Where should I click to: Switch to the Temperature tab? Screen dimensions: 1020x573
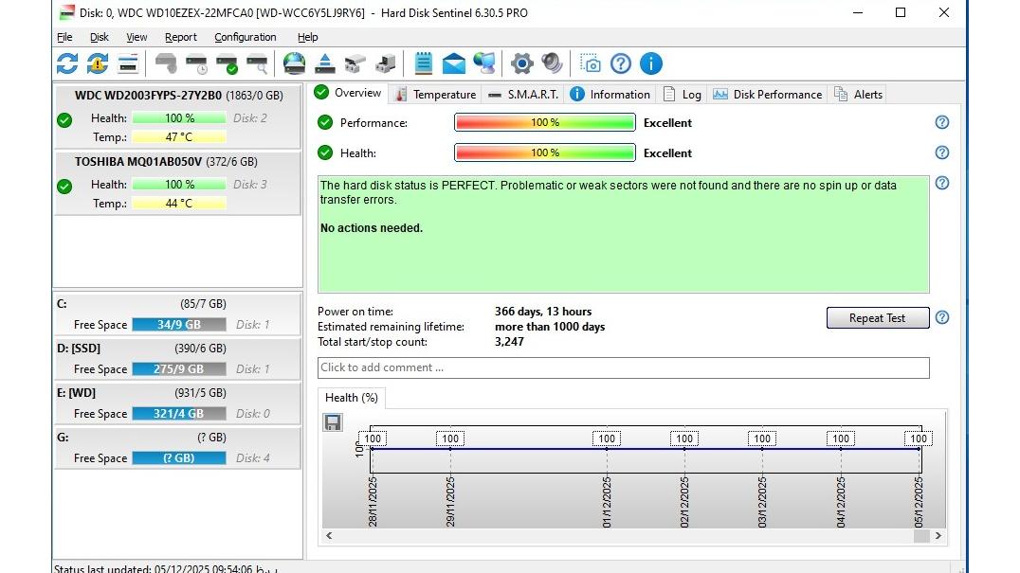(436, 94)
